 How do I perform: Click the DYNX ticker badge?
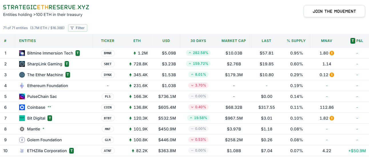coord(108,75)
